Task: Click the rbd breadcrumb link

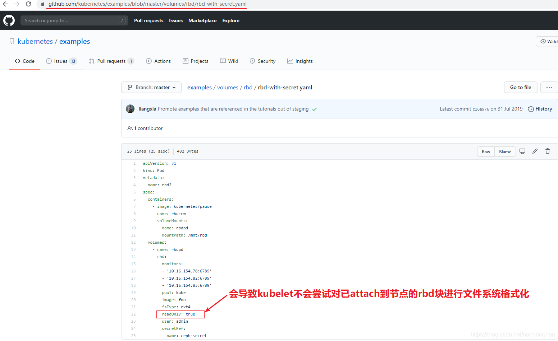Action: click(x=248, y=87)
